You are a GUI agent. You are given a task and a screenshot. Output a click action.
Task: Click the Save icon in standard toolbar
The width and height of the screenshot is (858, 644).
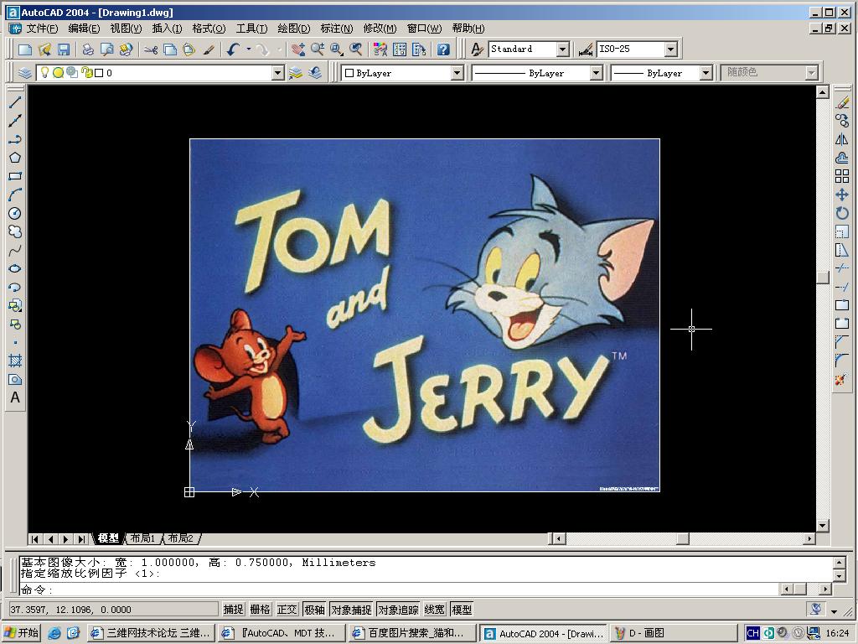point(64,49)
